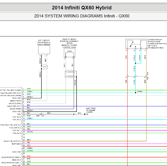Click the ORN wire label at pin 1

coord(29,89)
